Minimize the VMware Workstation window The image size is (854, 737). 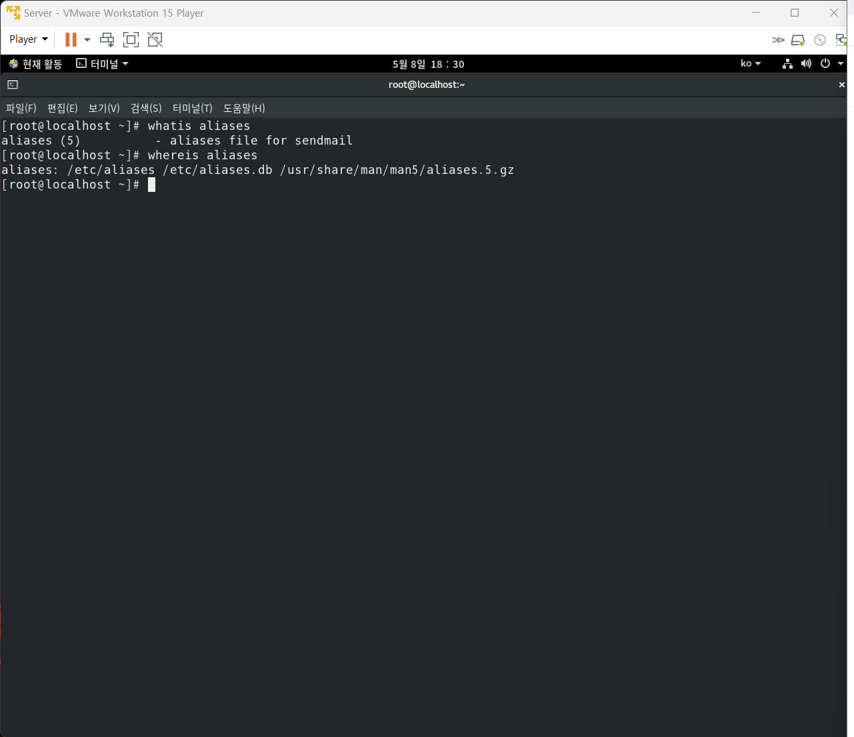(756, 13)
